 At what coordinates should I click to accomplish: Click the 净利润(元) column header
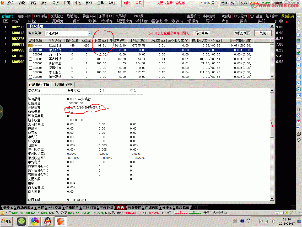(137, 41)
